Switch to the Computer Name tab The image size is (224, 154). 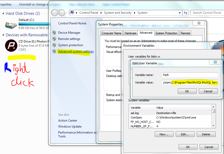111,33
